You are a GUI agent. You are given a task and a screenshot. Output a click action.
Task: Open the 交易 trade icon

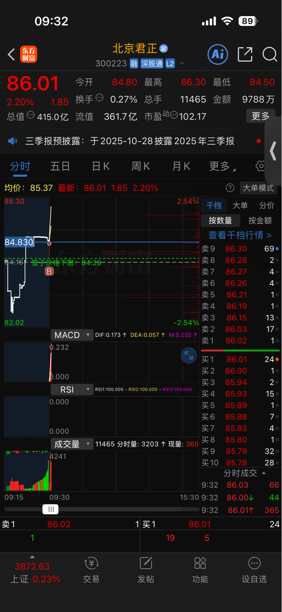point(91,570)
